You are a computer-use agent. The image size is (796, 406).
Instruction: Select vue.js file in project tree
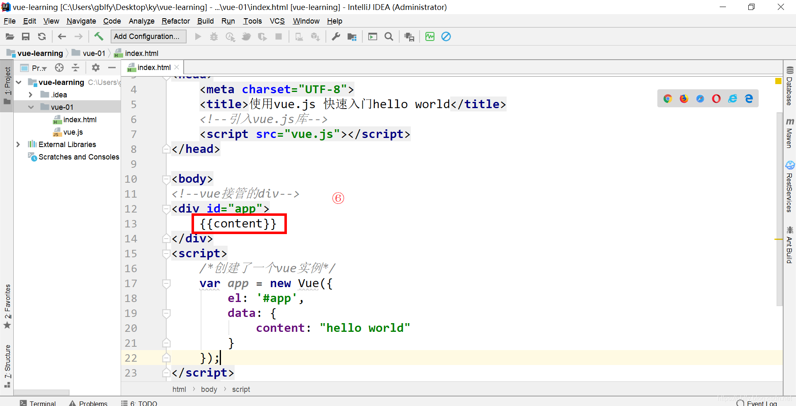coord(68,132)
